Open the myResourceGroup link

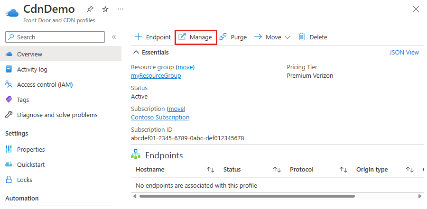coord(156,76)
